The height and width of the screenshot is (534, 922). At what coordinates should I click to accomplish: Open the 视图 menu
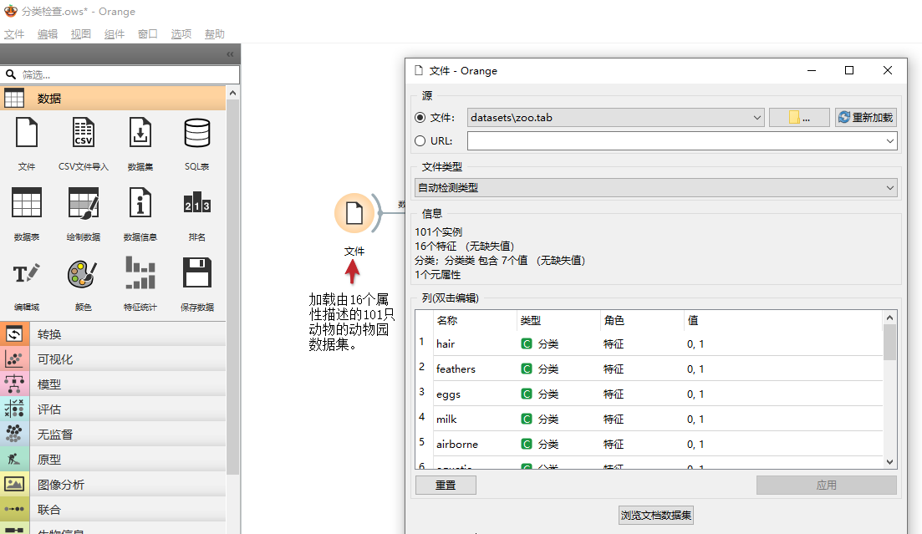click(x=81, y=34)
